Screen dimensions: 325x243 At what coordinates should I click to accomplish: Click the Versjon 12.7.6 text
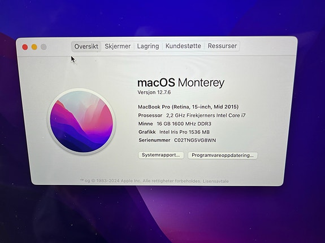pyautogui.click(x=154, y=92)
